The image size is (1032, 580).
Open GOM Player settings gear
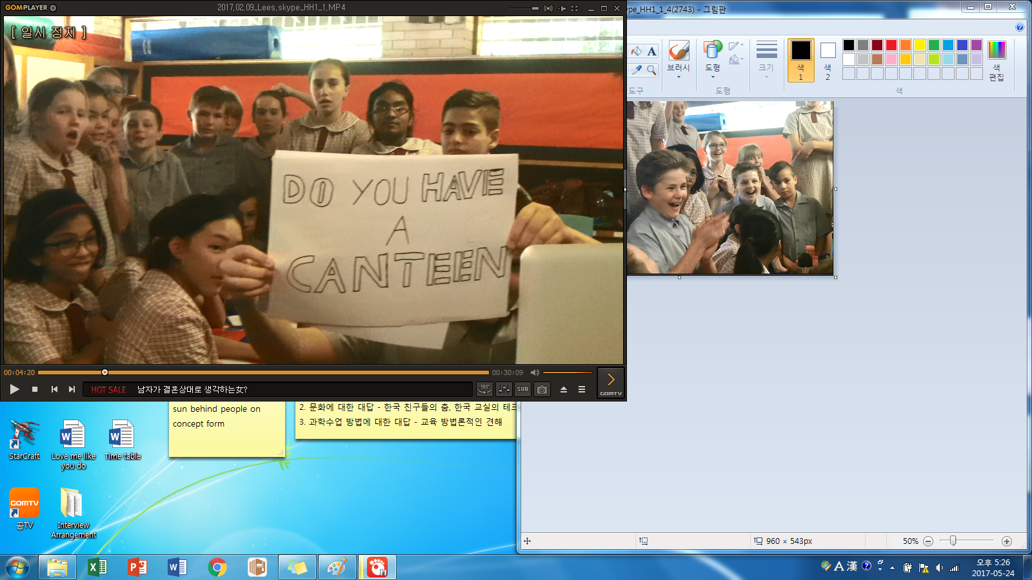pos(53,8)
